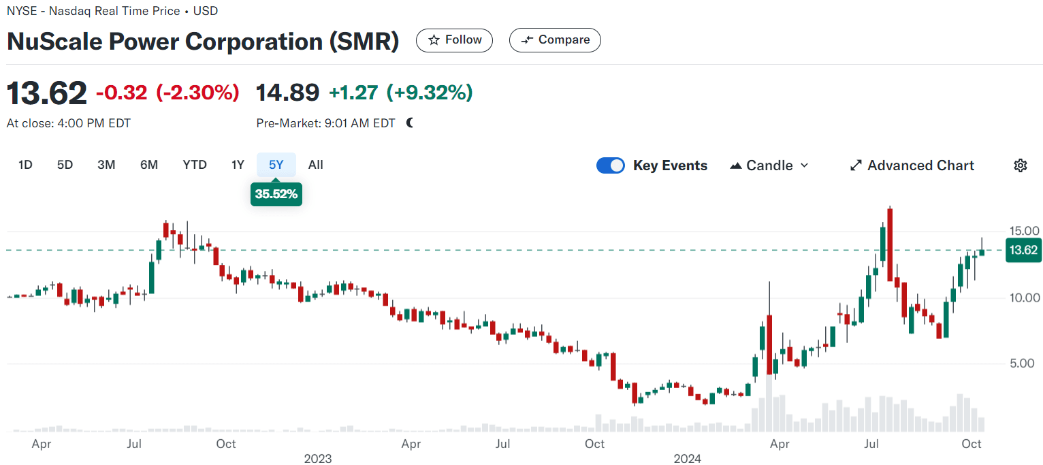The image size is (1043, 465).
Task: Click the star icon in Follow button
Action: (x=434, y=40)
